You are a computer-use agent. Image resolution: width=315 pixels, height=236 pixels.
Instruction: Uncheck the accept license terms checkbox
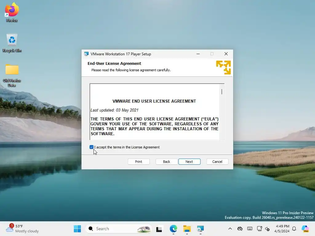[91, 147]
